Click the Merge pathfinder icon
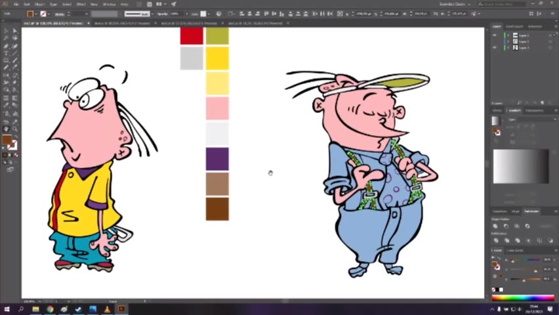Image resolution: width=559 pixels, height=315 pixels. tap(518, 241)
